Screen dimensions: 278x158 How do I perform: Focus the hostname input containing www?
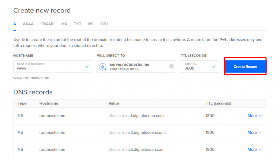(x=53, y=67)
